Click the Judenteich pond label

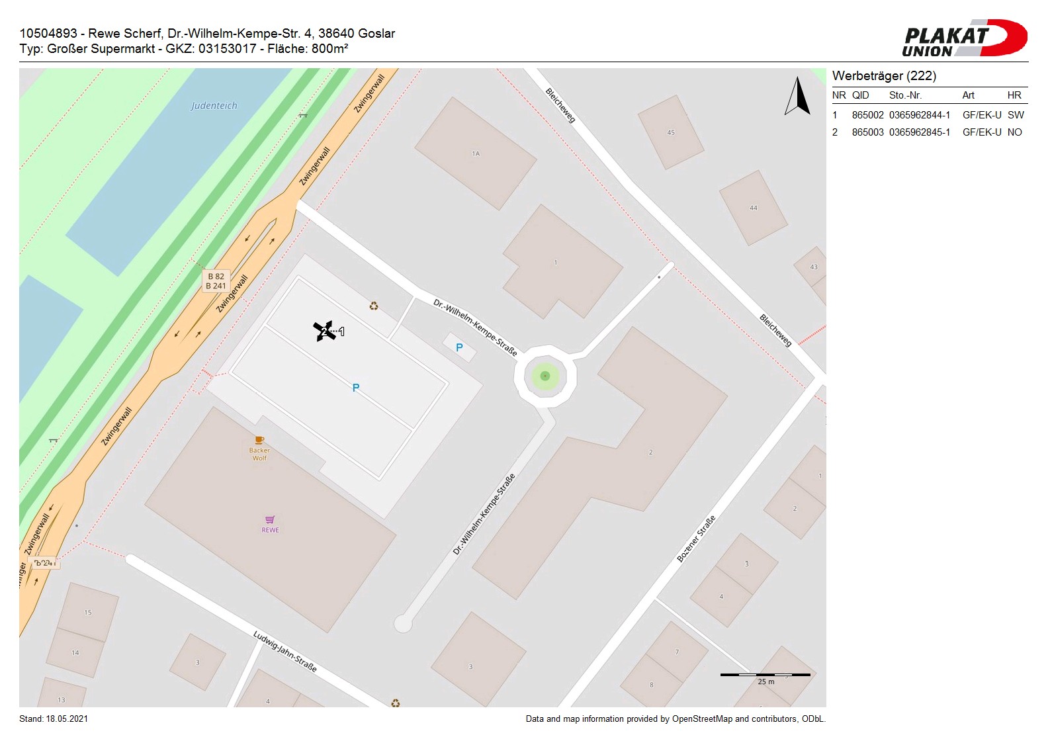[x=214, y=106]
